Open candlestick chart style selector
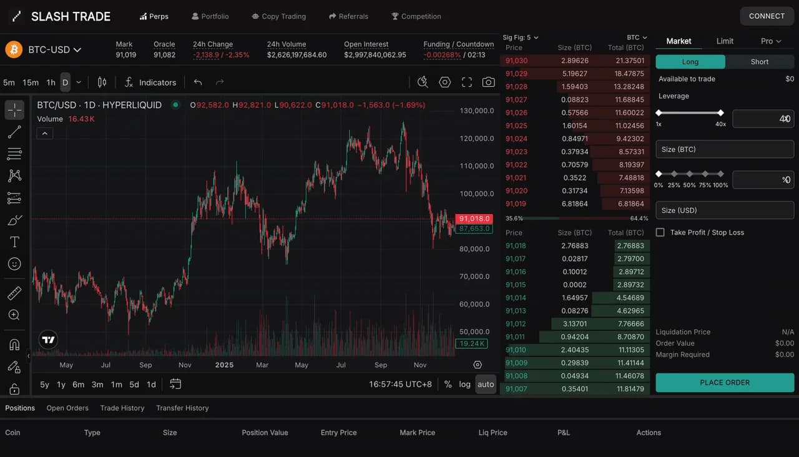 coord(102,82)
